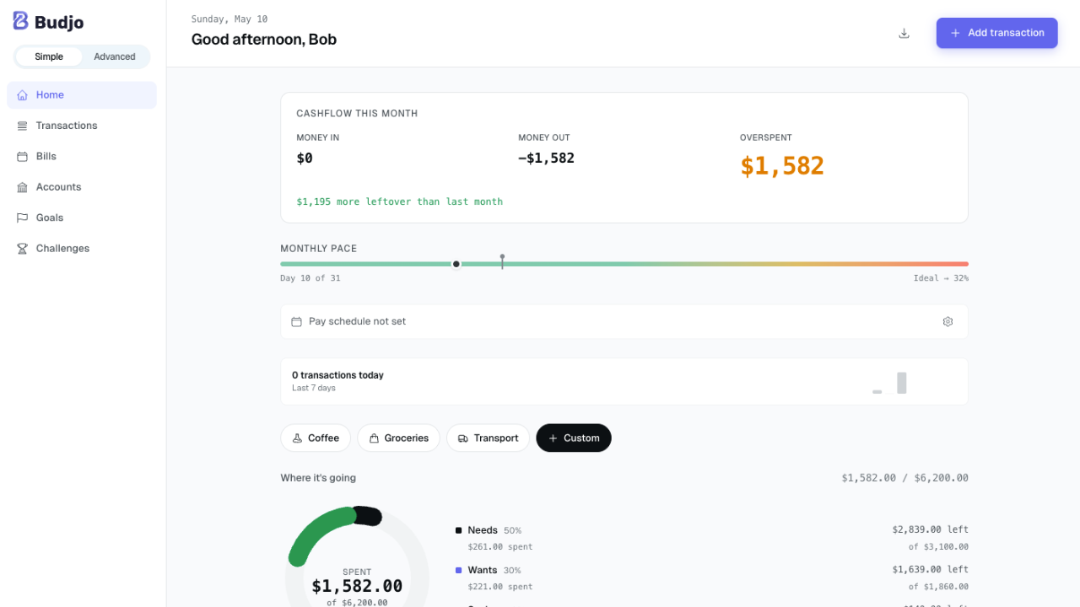Screen dimensions: 1080x607
Task: Click the Accounts bank icon
Action: pos(22,187)
